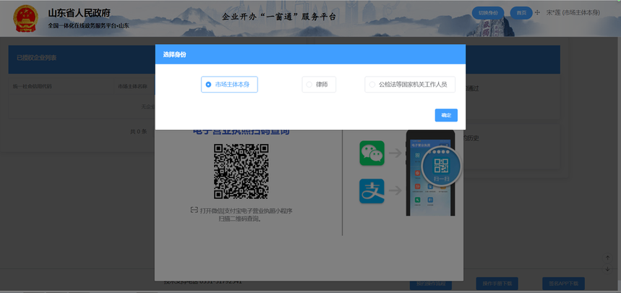Click the 山东省人民政府 title text
621x293 pixels.
pyautogui.click(x=80, y=13)
